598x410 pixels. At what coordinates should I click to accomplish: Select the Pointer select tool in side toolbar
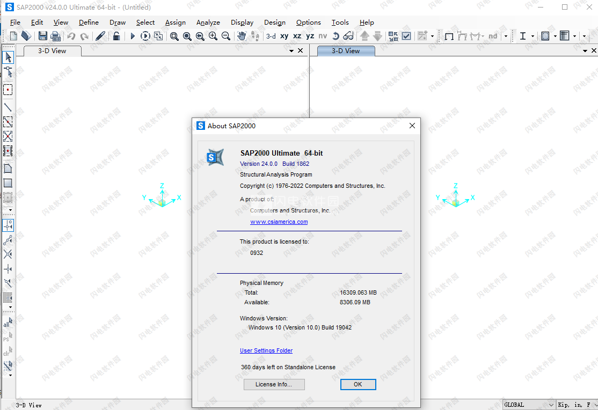[x=8, y=57]
